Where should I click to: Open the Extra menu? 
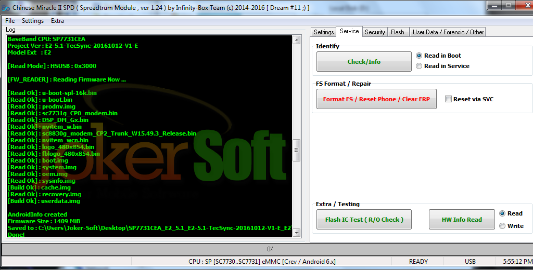(57, 21)
